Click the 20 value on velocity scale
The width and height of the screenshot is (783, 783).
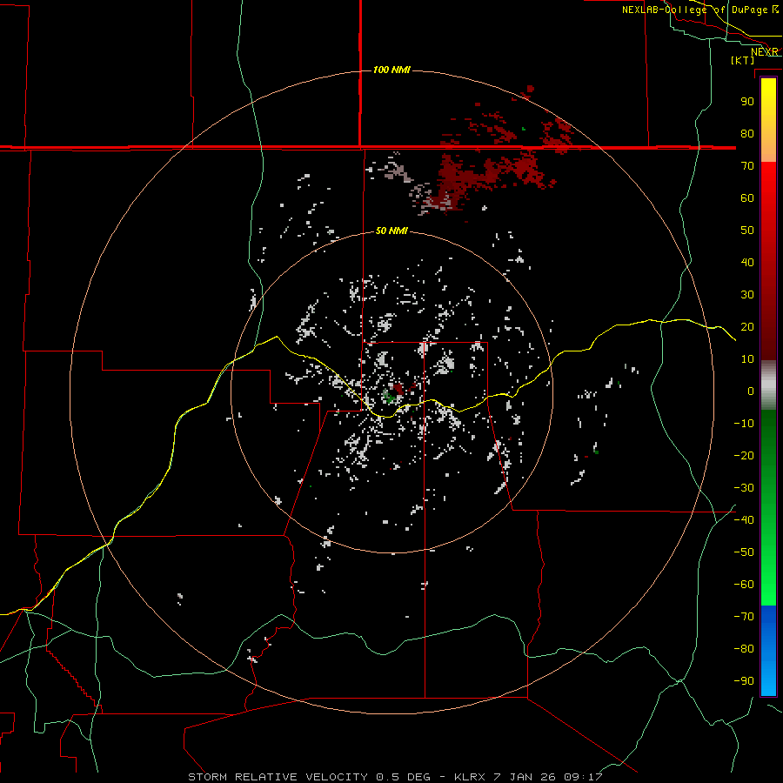[747, 326]
